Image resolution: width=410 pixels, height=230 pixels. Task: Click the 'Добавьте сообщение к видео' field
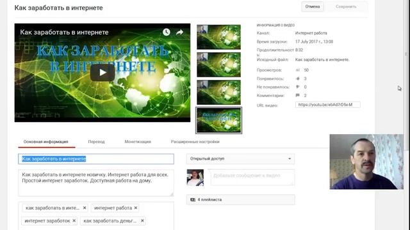(252, 178)
